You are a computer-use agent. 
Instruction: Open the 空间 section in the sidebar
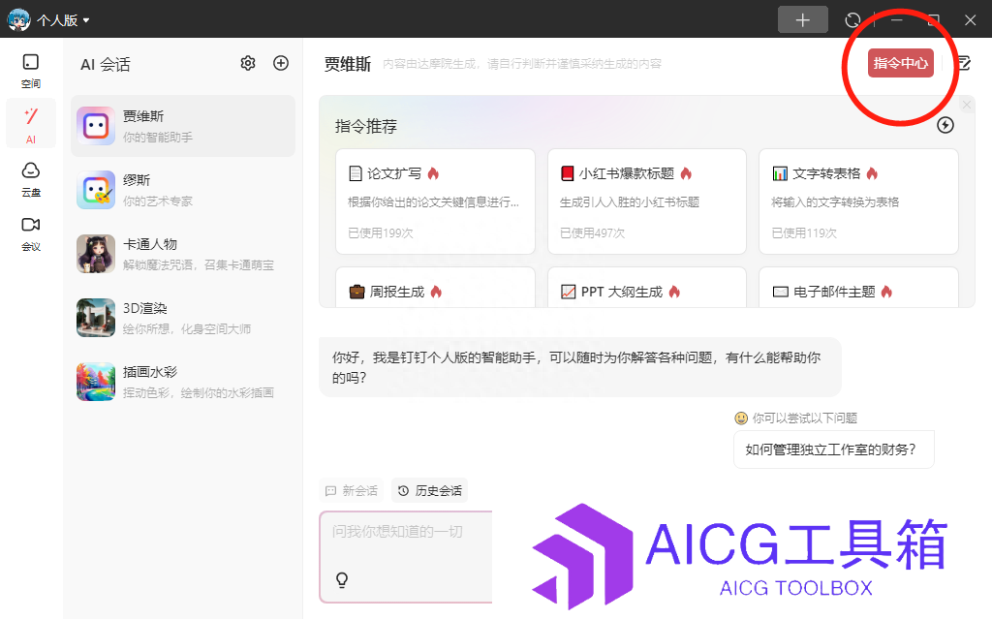(x=30, y=70)
